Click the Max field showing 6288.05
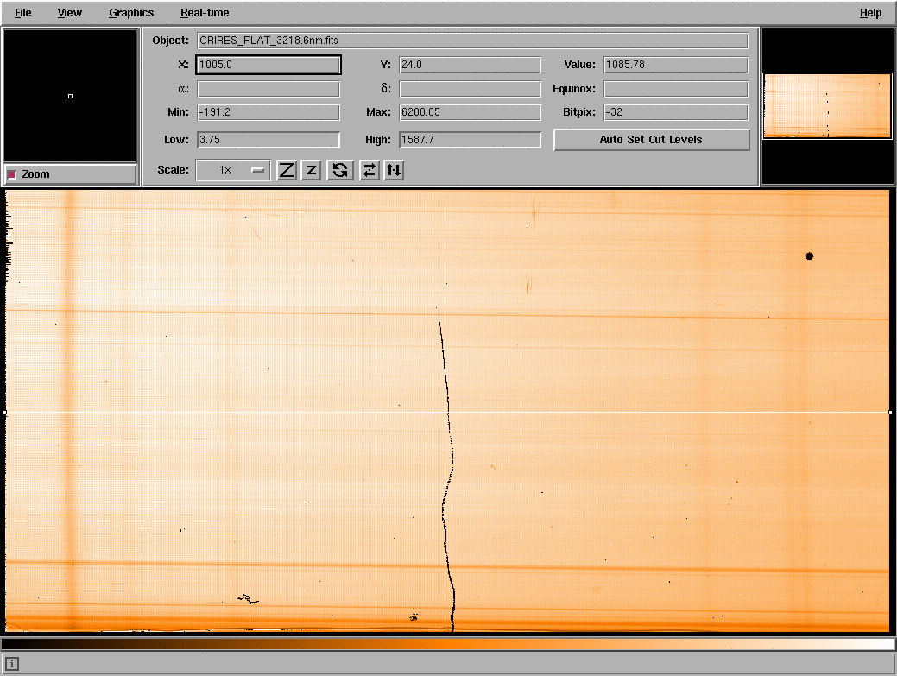The image size is (897, 676). pyautogui.click(x=470, y=112)
